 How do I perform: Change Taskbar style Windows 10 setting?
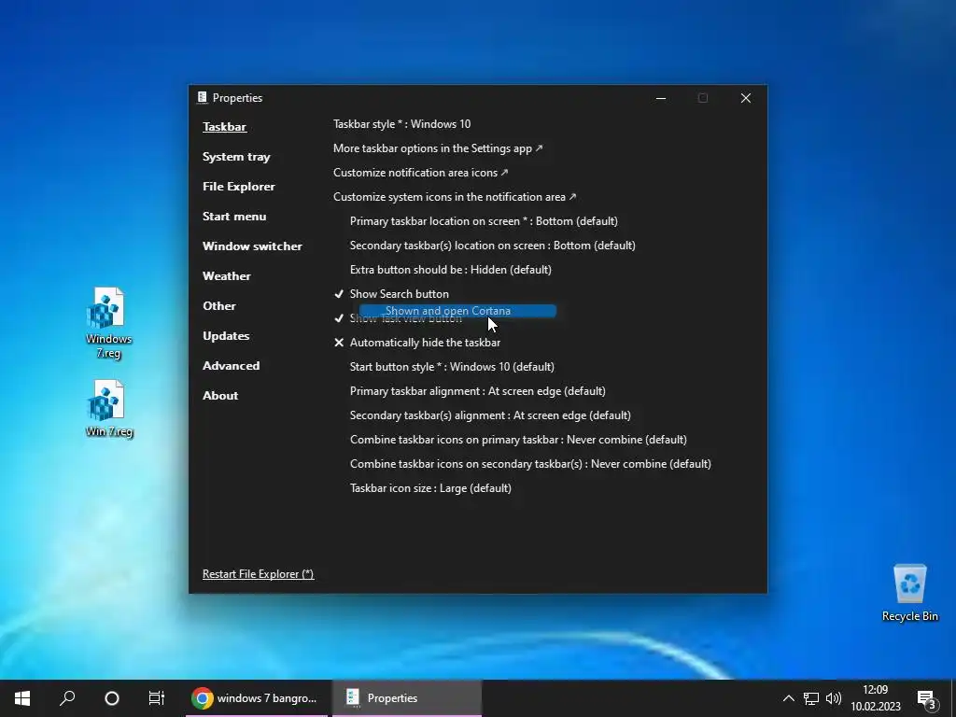tap(401, 124)
